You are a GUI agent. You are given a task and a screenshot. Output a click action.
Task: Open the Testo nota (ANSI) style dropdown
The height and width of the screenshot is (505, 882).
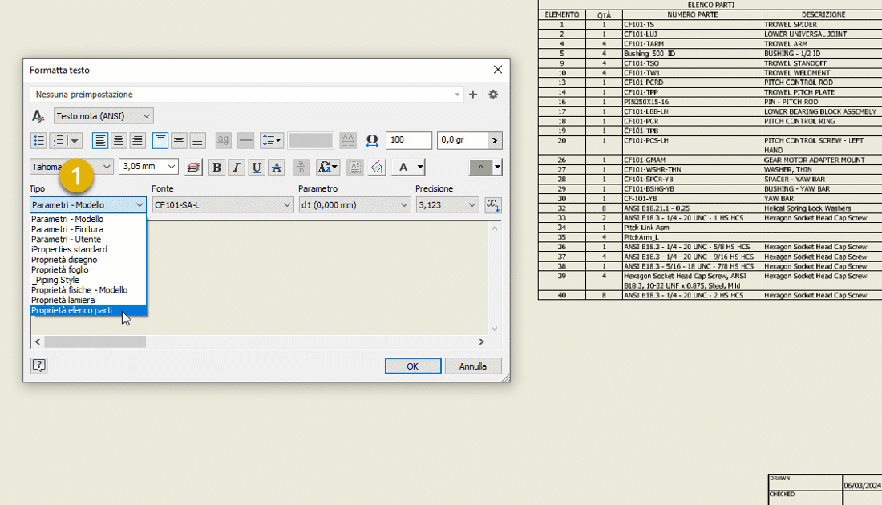pos(103,116)
